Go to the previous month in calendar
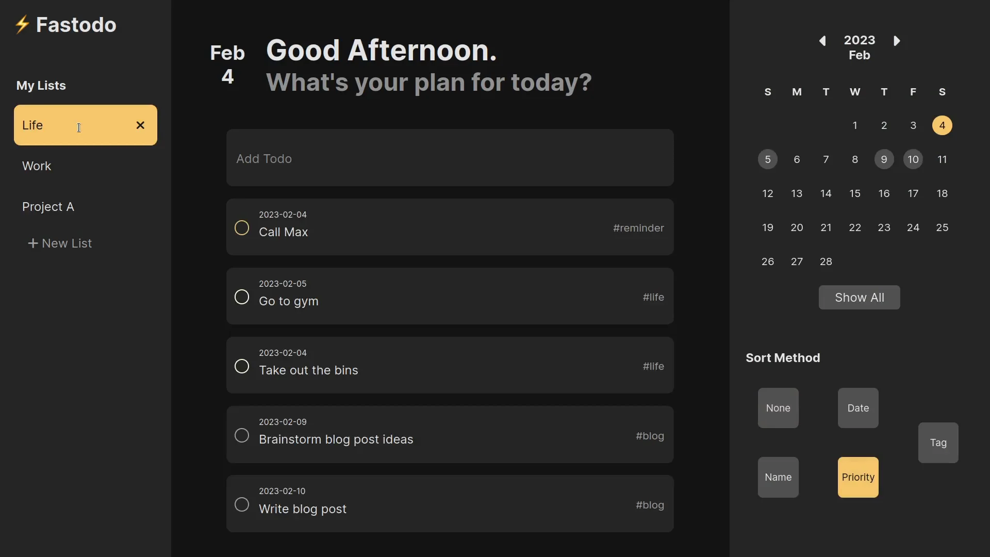This screenshot has height=557, width=990. point(822,41)
